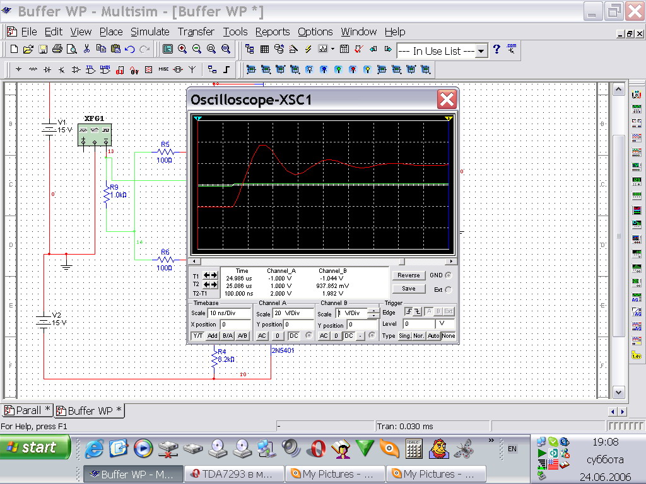The height and width of the screenshot is (484, 646).
Task: Open the File menu
Action: pos(29,32)
